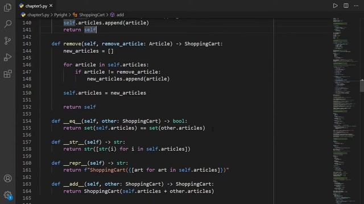Image resolution: width=364 pixels, height=204 pixels.
Task: Open the More Actions ellipsis menu
Action: (x=356, y=6)
